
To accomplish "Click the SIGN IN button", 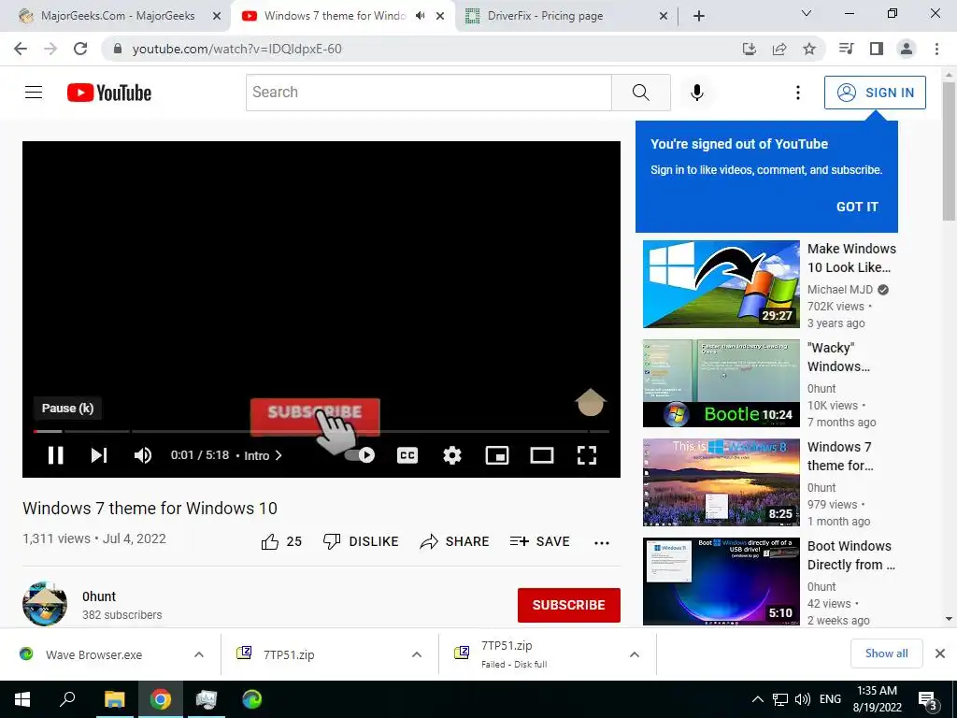I will click(x=875, y=93).
